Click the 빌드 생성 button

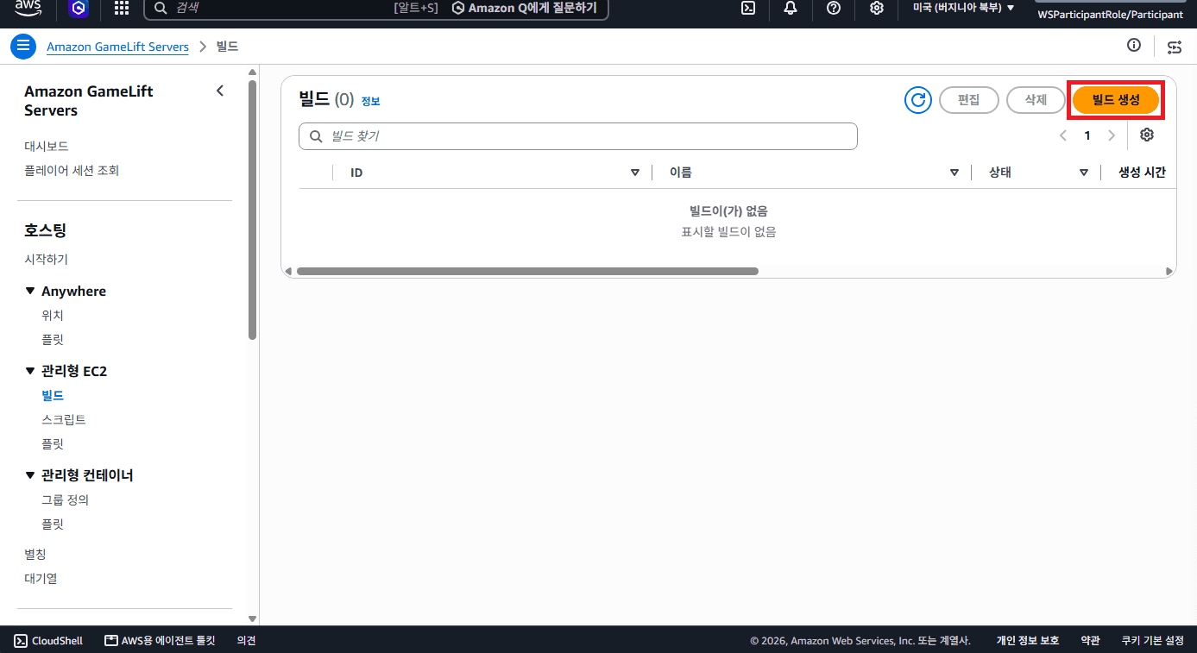1116,100
